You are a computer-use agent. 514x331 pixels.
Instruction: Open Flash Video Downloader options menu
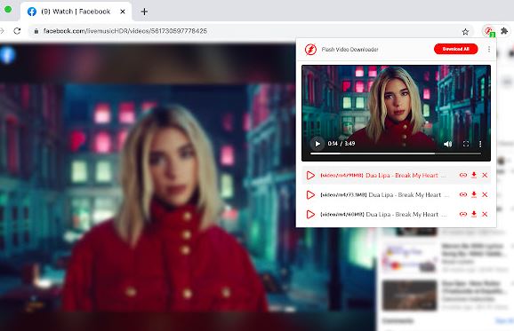coord(489,49)
